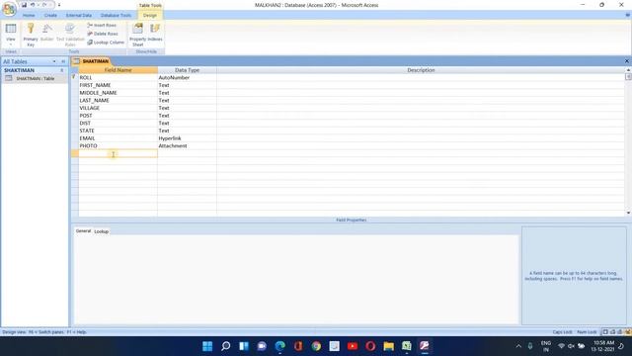The image size is (632, 356).
Task: Open File Explorer from taskbar
Action: tap(388, 346)
